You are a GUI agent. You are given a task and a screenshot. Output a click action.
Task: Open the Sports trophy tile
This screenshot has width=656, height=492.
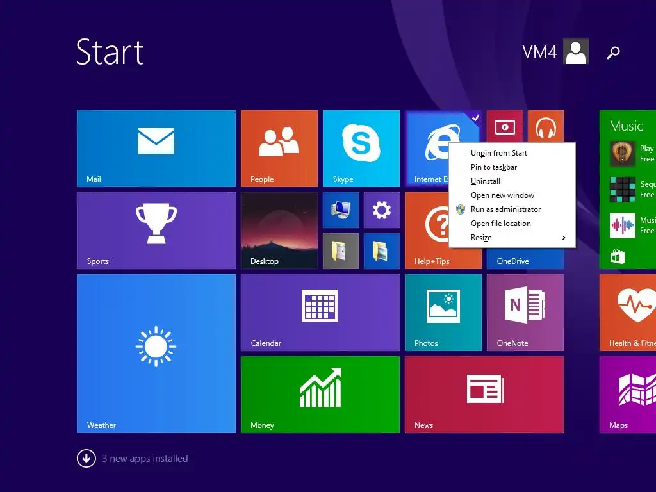click(156, 231)
